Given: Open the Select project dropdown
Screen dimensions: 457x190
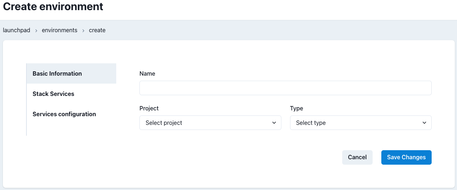Looking at the screenshot, I should click(210, 123).
